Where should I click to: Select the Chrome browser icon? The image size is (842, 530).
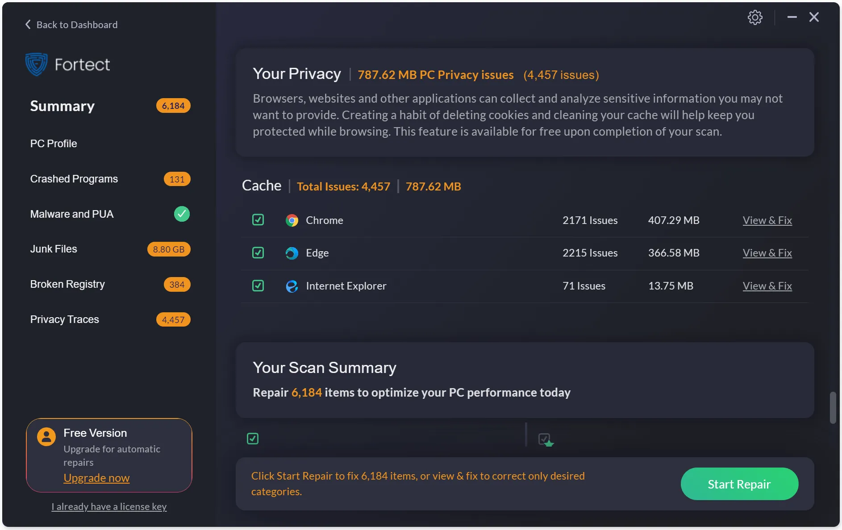click(x=292, y=220)
